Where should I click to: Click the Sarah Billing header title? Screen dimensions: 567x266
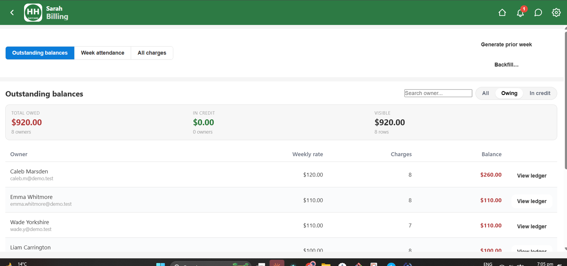(57, 13)
